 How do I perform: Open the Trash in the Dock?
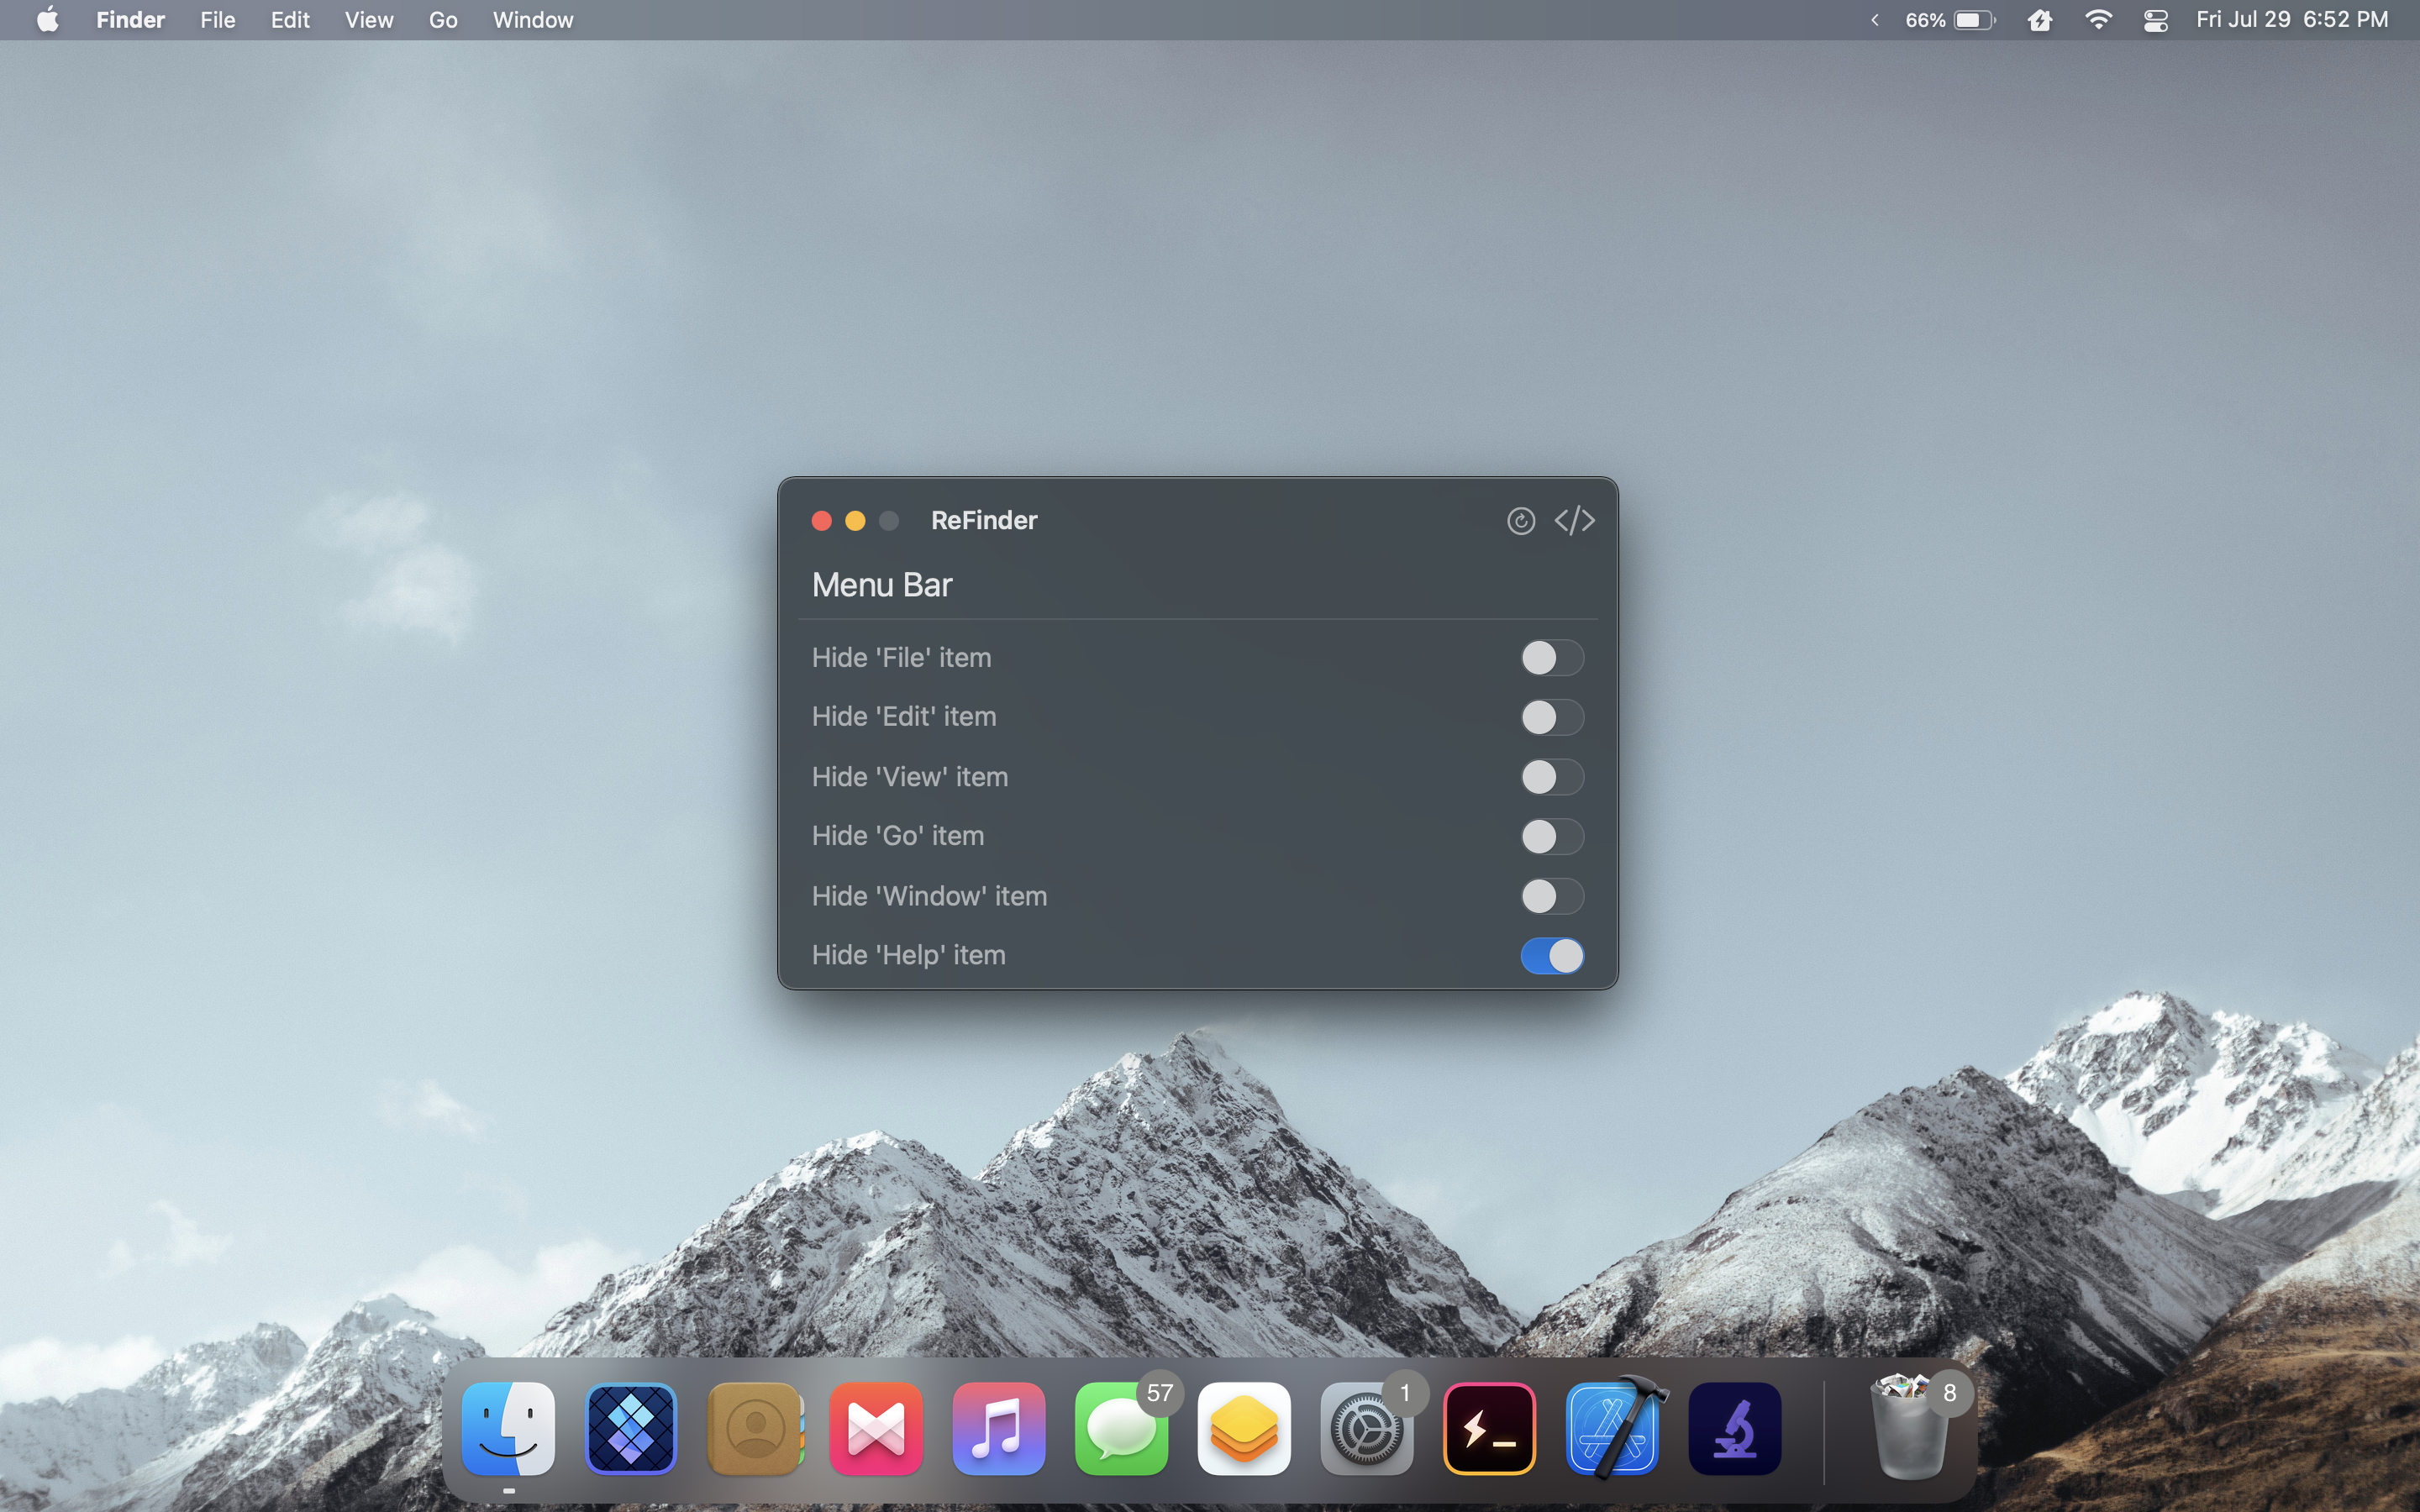click(1910, 1429)
